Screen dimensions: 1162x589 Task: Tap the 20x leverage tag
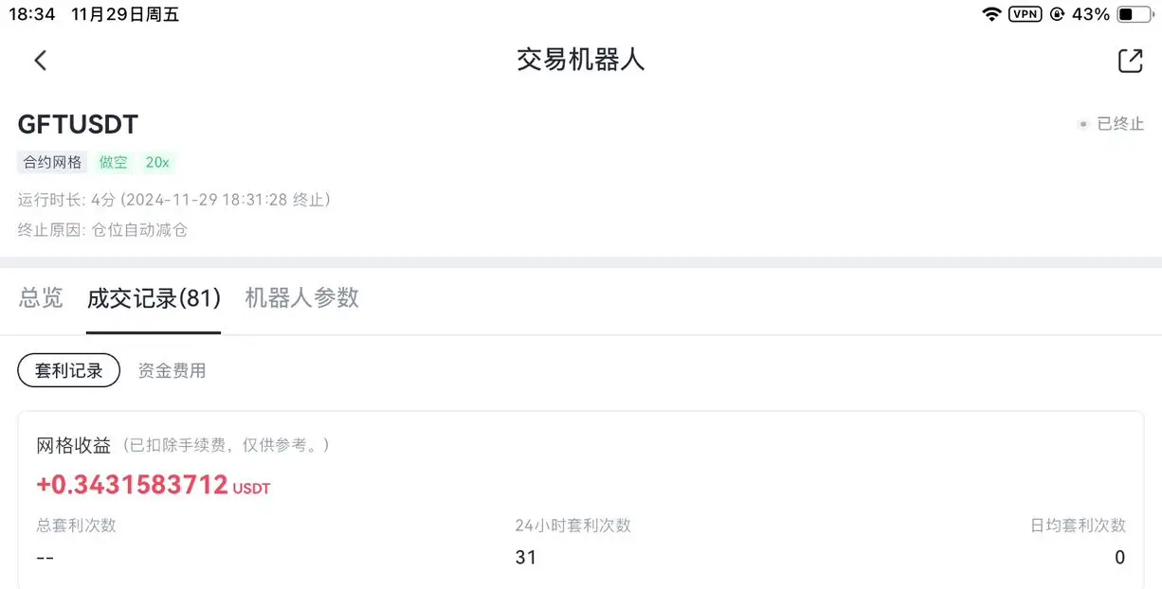coord(157,162)
